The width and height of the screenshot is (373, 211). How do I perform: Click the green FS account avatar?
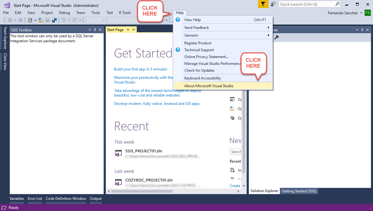tap(368, 13)
